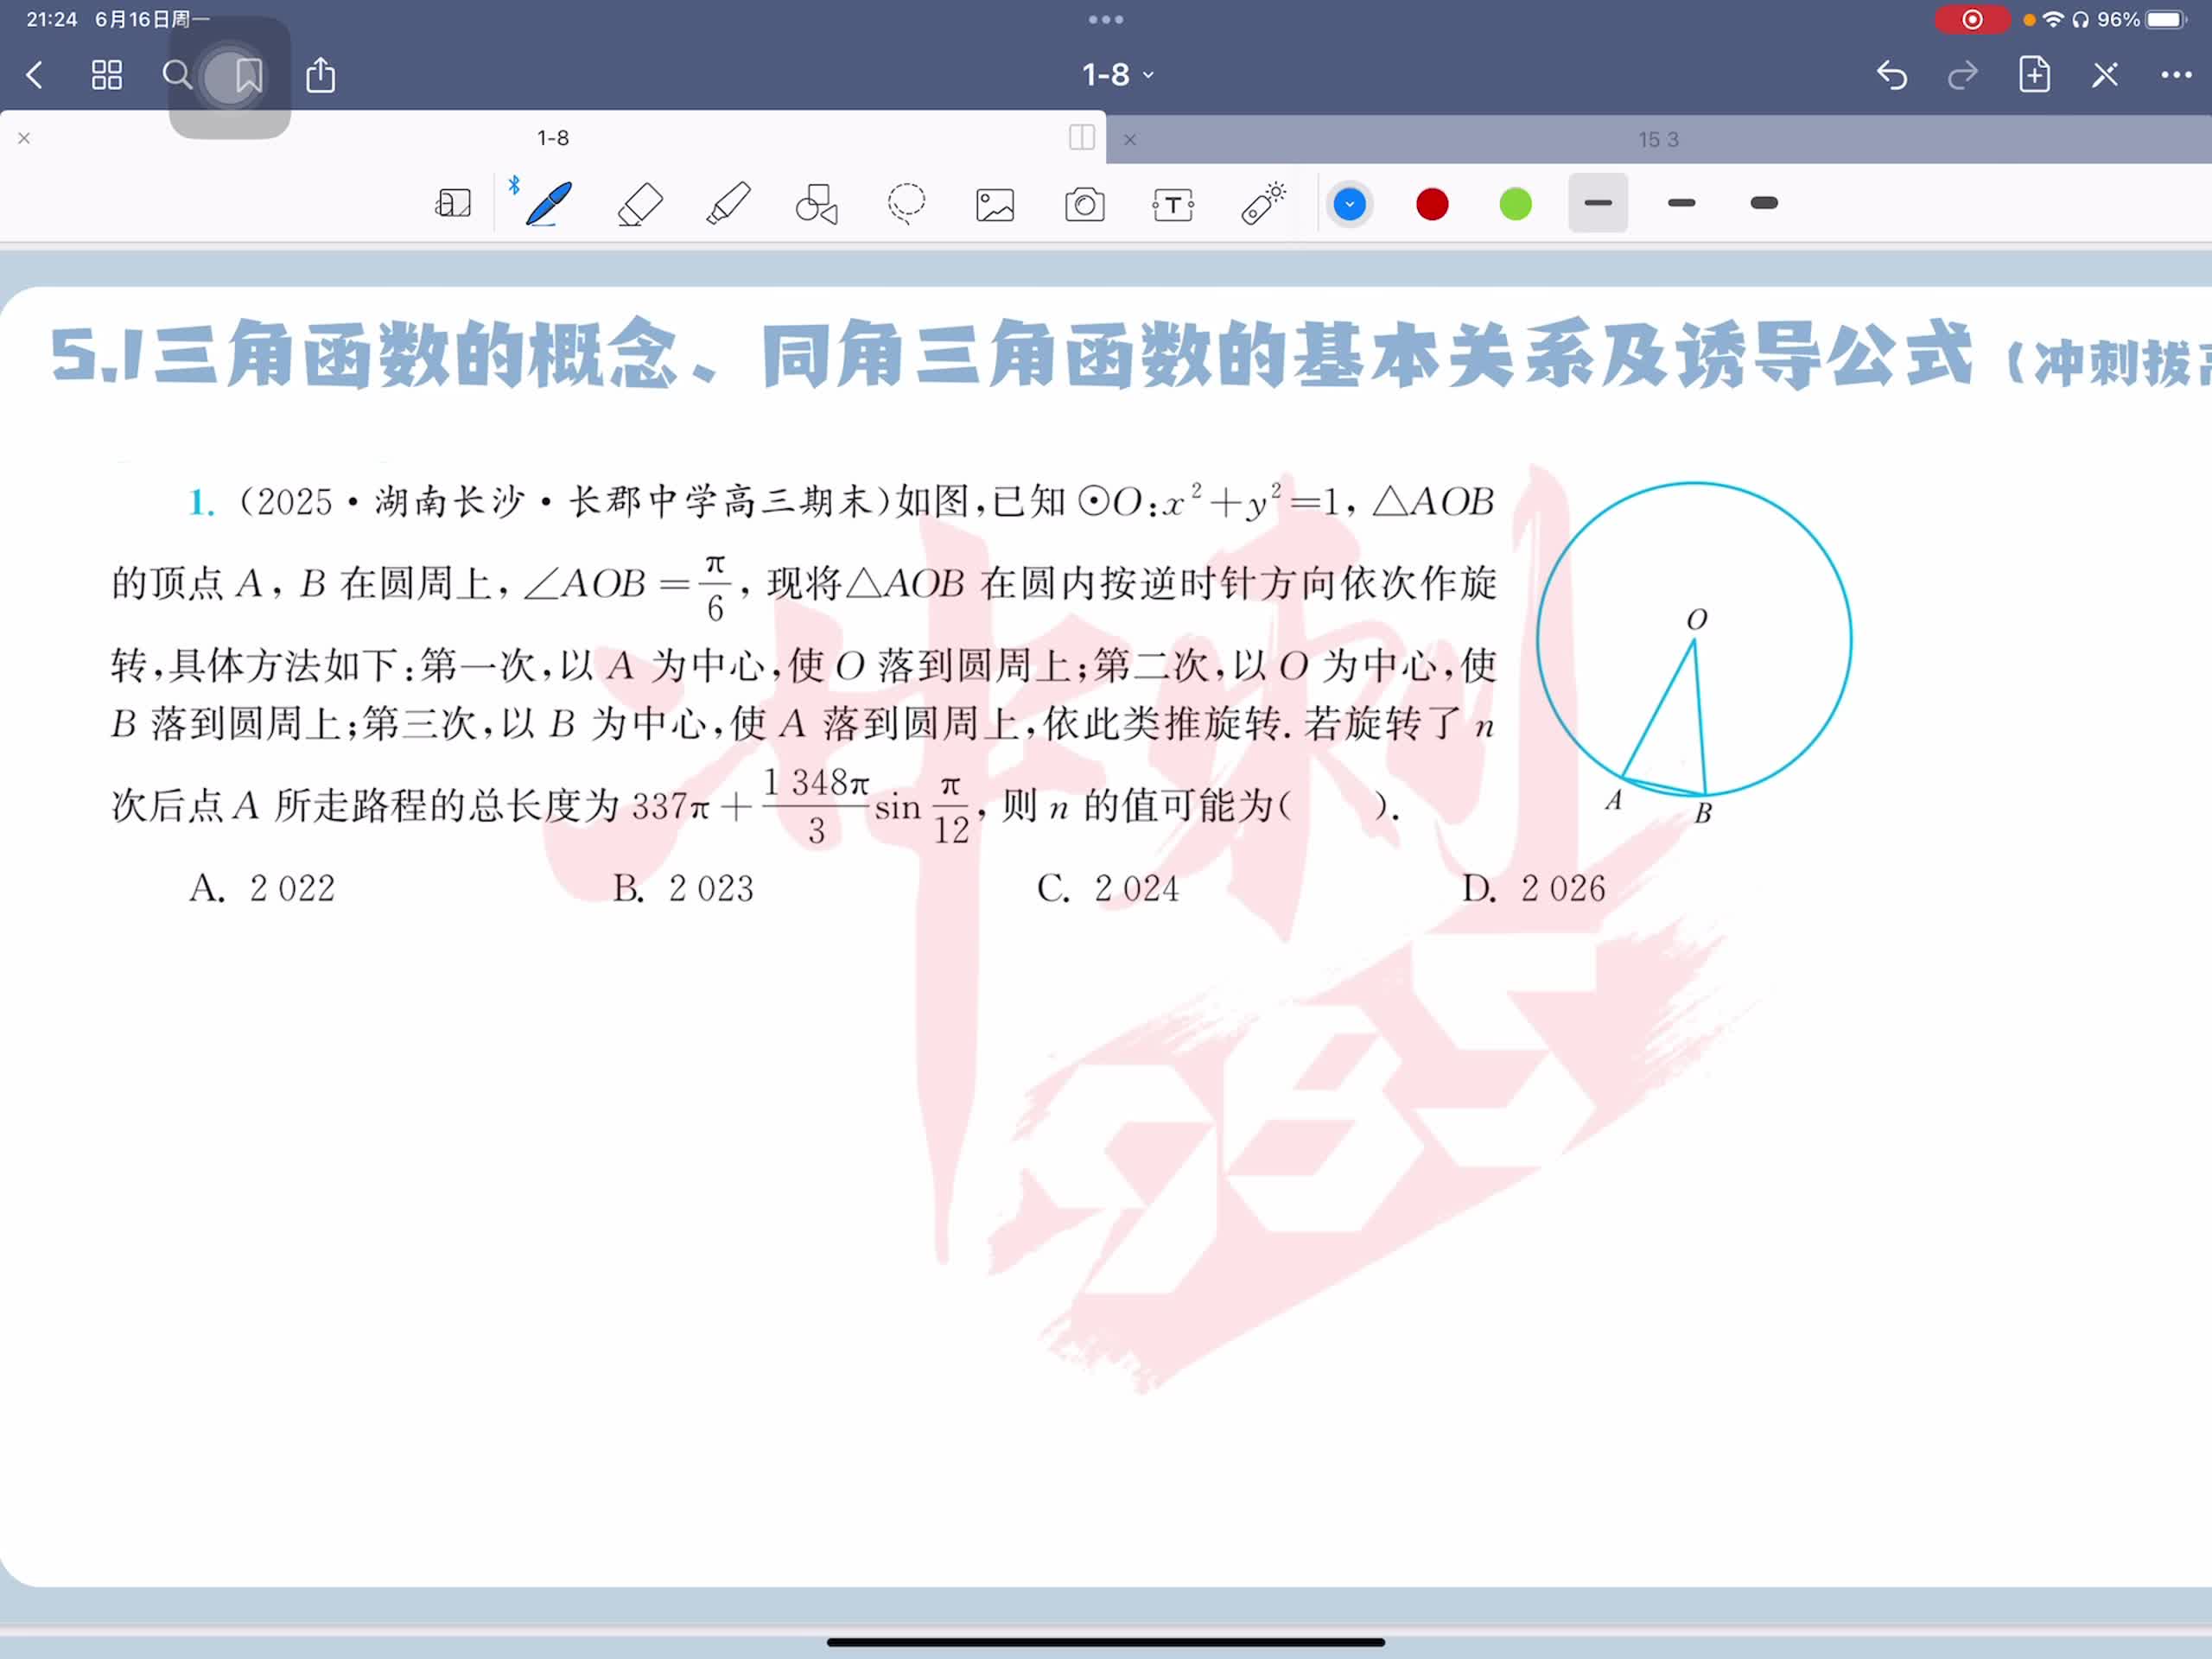2212x1659 pixels.
Task: Select the eraser tool
Action: click(640, 204)
